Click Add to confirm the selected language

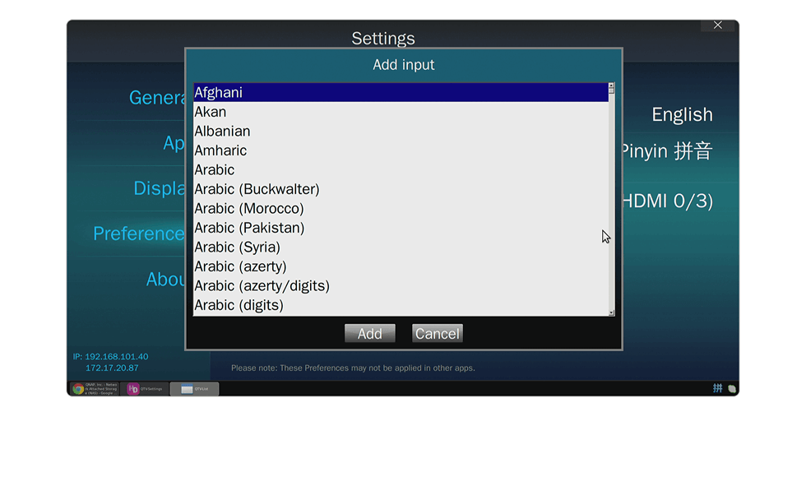coord(369,333)
